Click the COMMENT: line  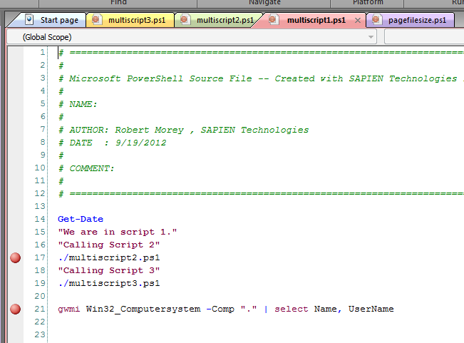click(x=86, y=168)
